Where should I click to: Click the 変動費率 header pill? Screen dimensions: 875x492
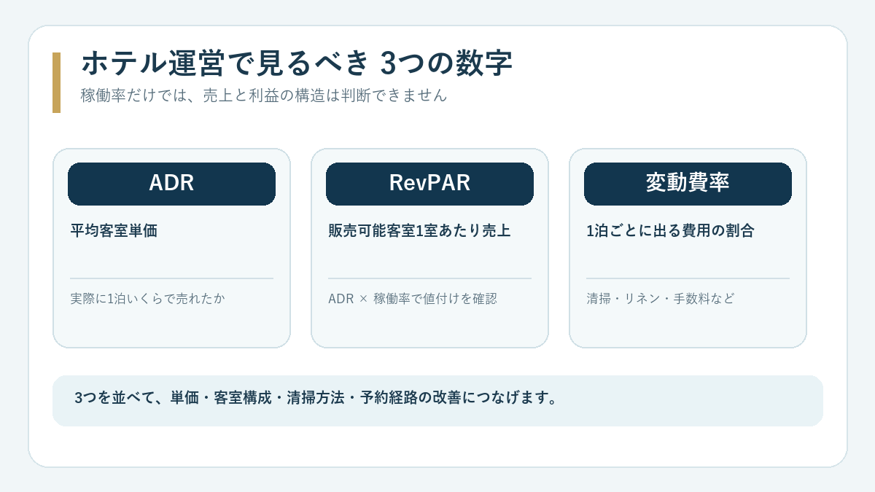tap(688, 184)
